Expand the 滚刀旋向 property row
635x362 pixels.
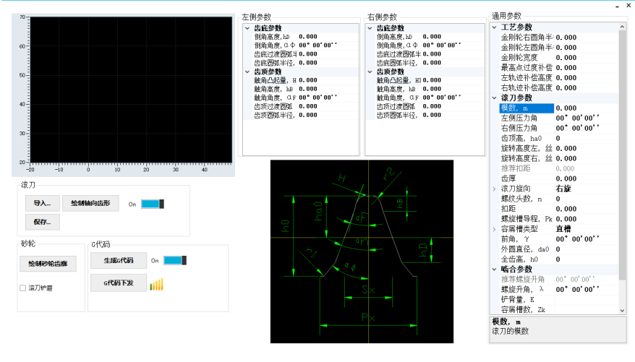tap(495, 189)
